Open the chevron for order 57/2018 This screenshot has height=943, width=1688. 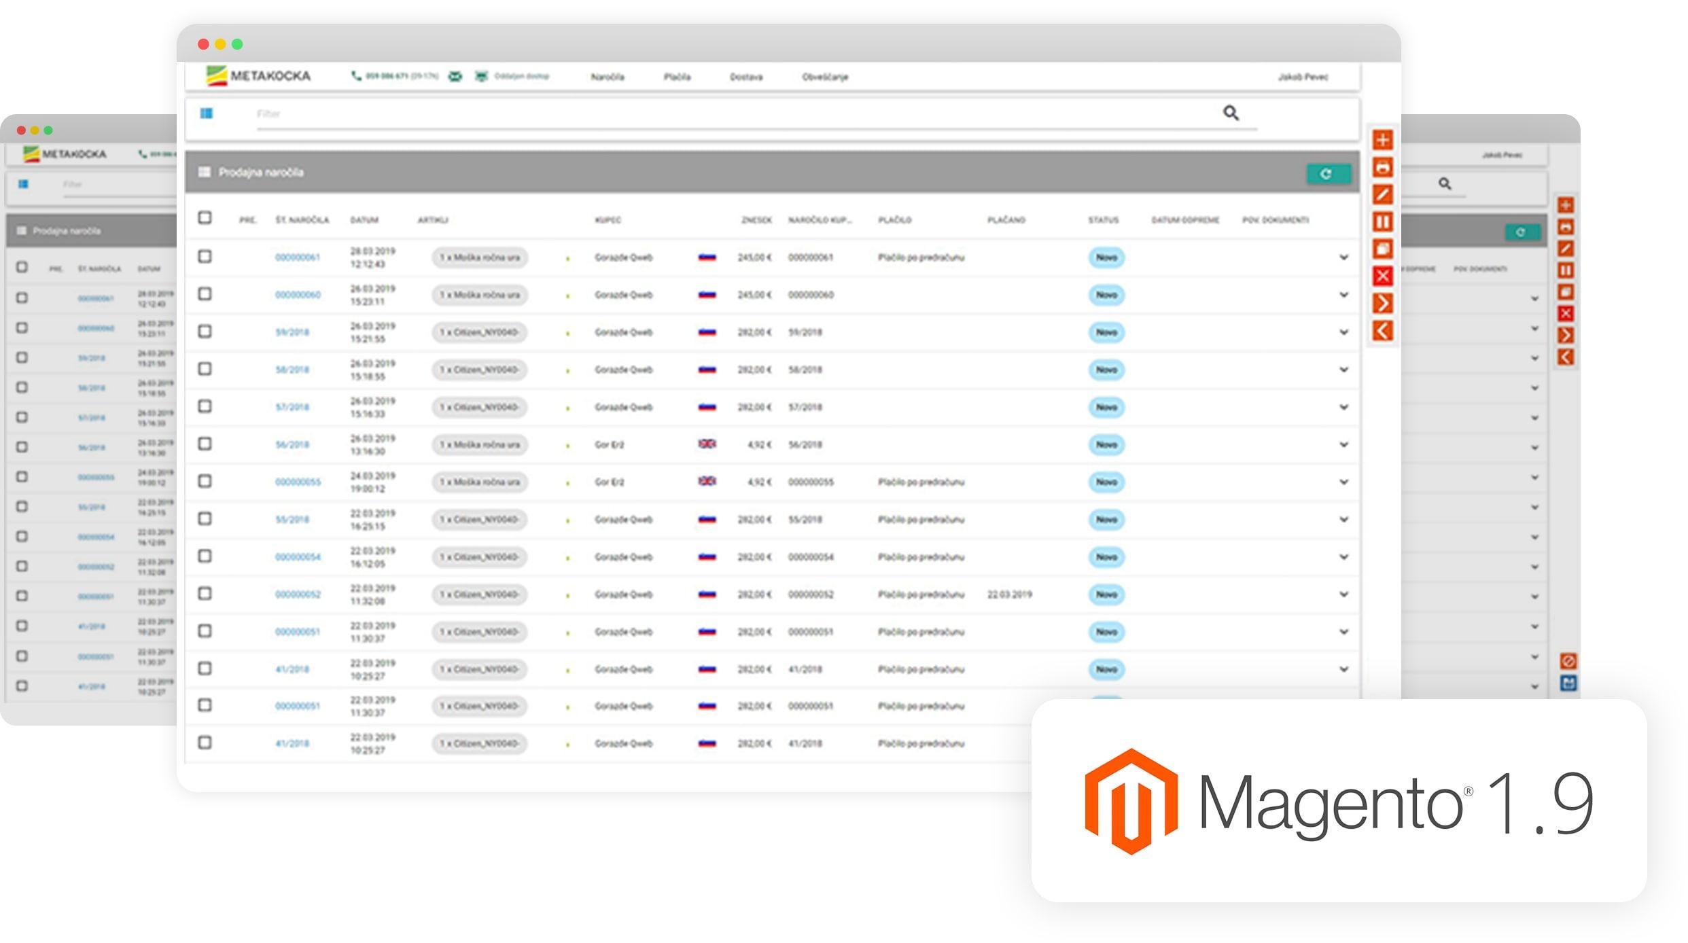(x=1343, y=407)
